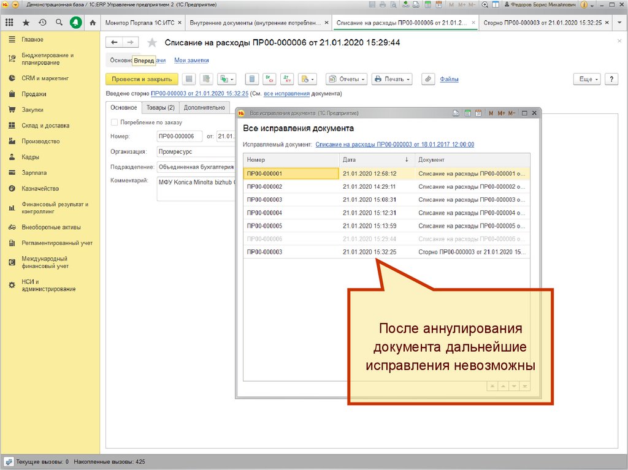Select the ПР00-000004 row in corrections list

[x=264, y=213]
